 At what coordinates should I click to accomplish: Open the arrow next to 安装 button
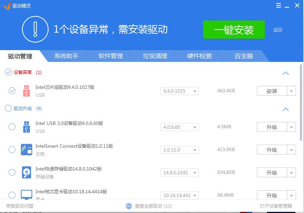(291, 91)
